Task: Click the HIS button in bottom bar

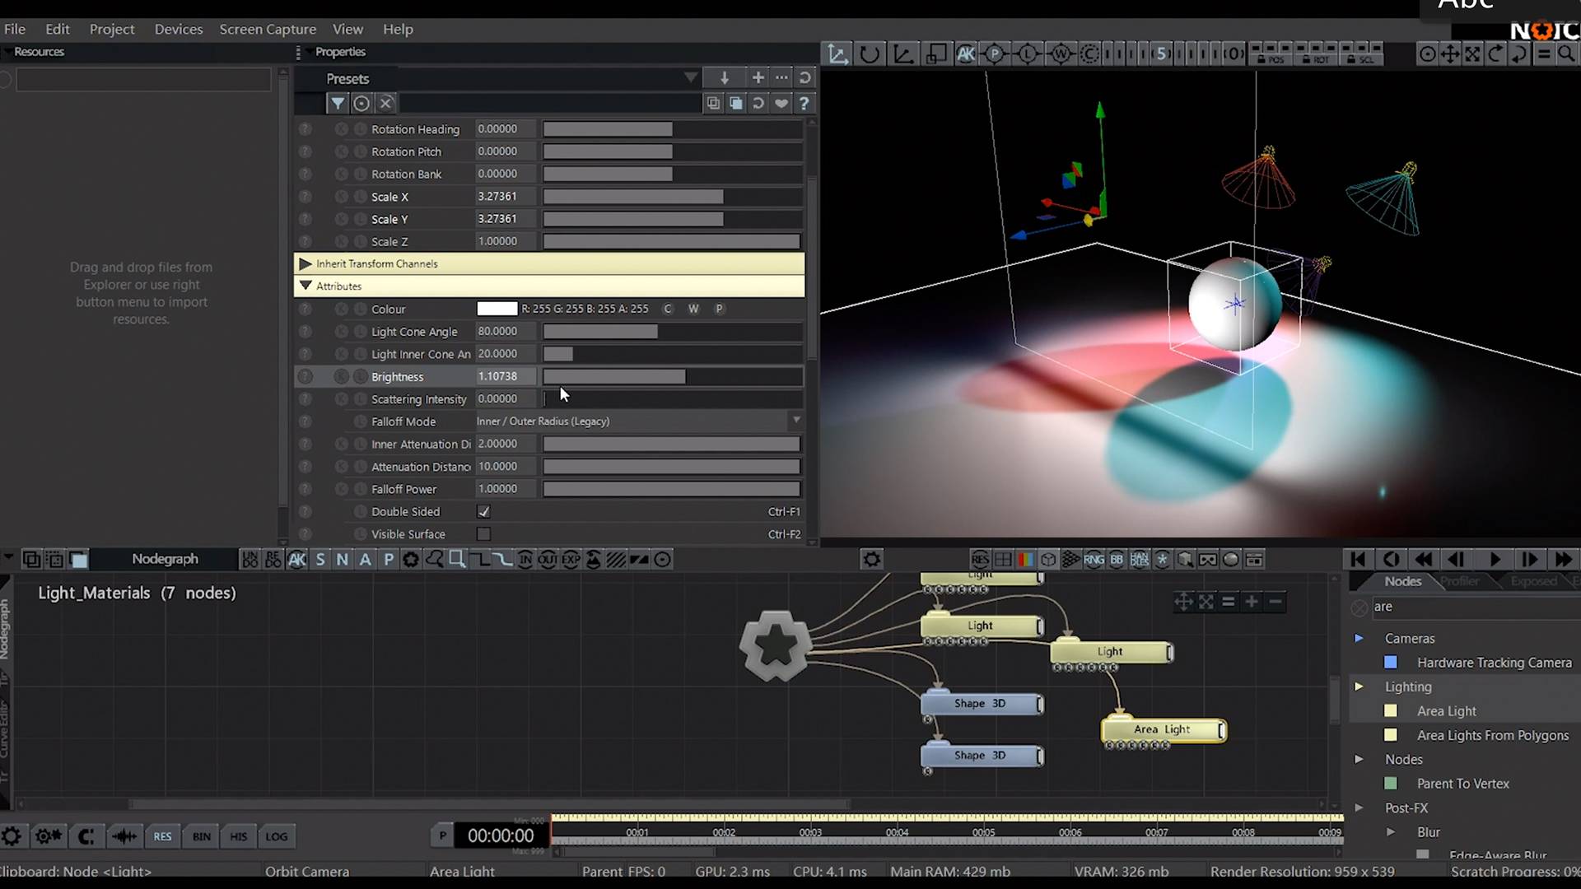Action: click(239, 836)
